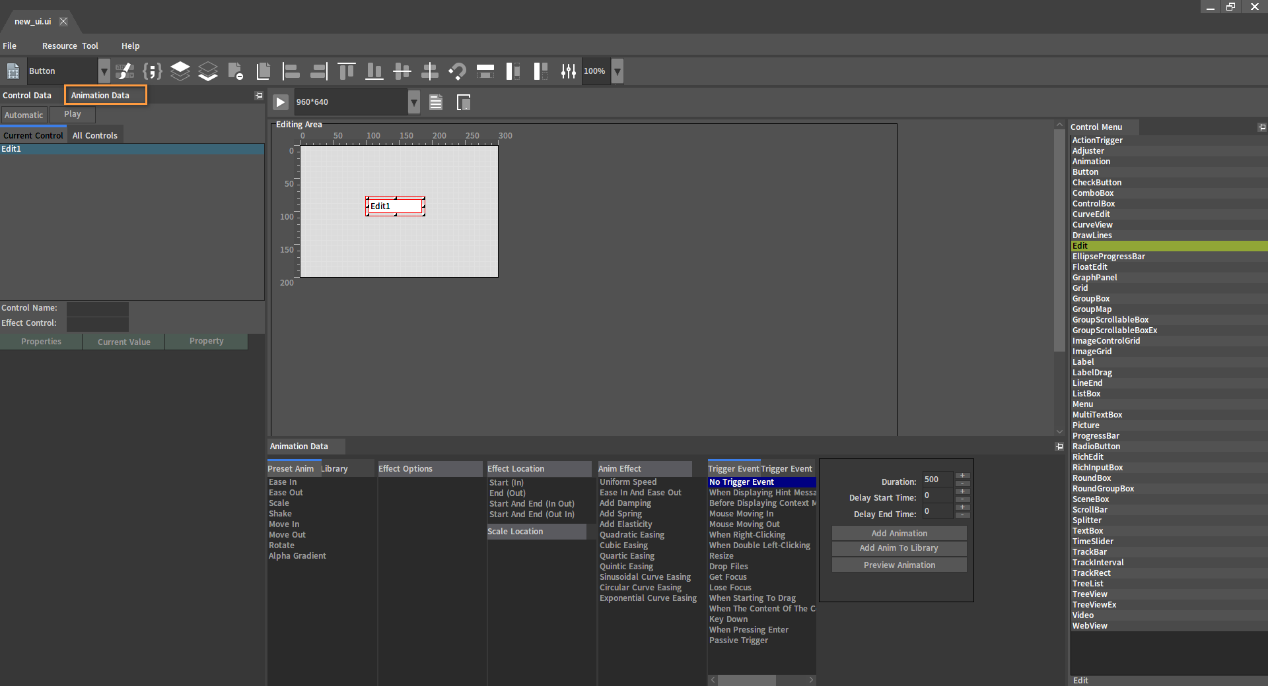
Task: Pin the Control Menu panel
Action: tap(1262, 127)
